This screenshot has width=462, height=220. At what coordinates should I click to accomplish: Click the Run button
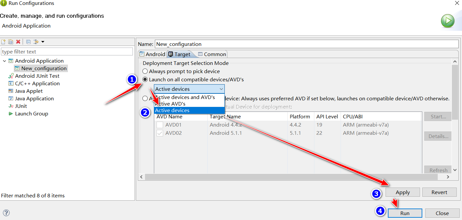coord(405,213)
